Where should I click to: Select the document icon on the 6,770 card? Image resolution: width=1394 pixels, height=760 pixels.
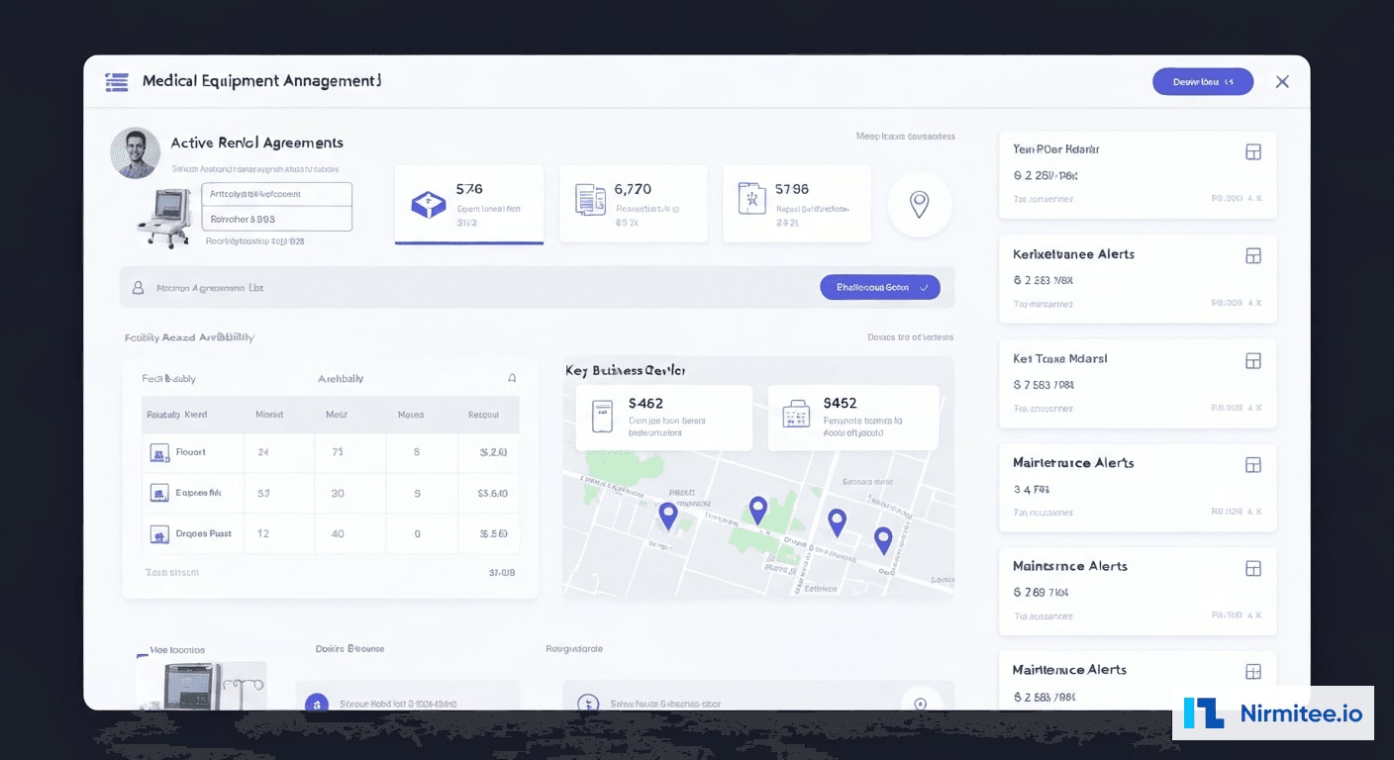pyautogui.click(x=592, y=200)
